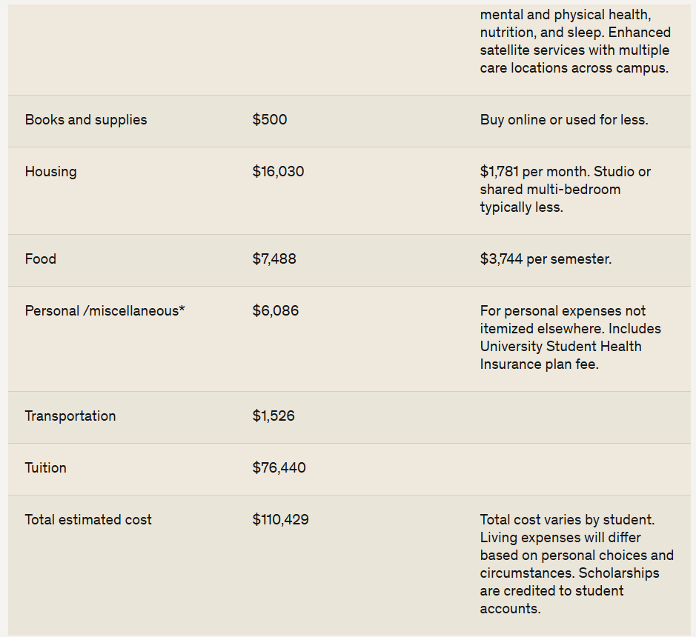
Task: Click the Books and supplies row label
Action: 86,120
